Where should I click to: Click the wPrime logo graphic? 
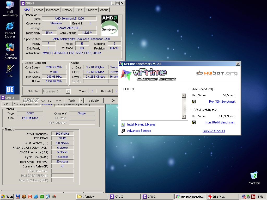tap(148, 74)
